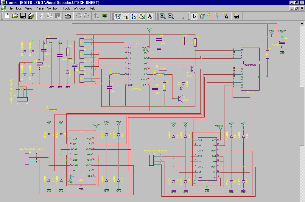Copy the selected objects
This screenshot has height=202, width=305.
[x=50, y=16]
